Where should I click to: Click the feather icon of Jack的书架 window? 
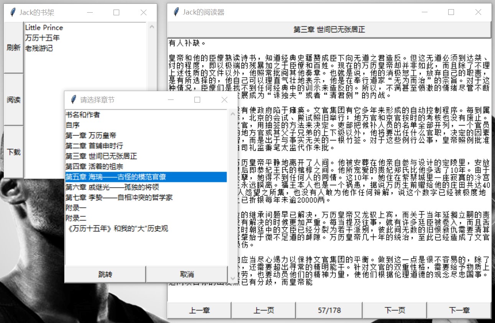click(x=13, y=12)
